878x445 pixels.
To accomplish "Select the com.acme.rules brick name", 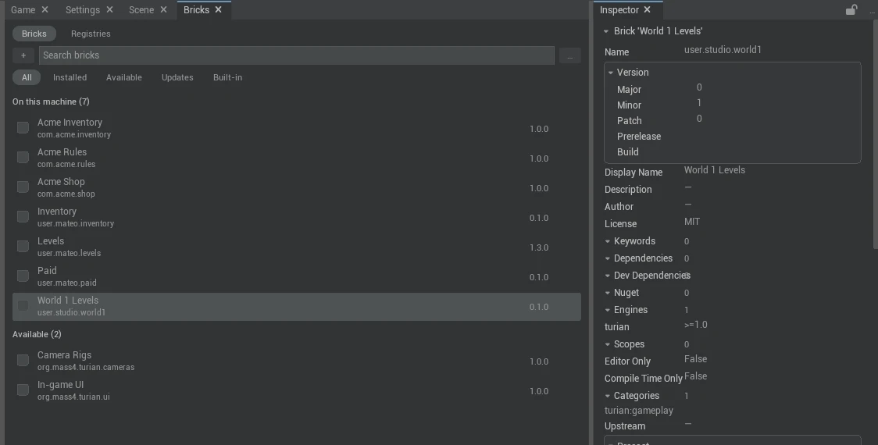I will tap(66, 164).
